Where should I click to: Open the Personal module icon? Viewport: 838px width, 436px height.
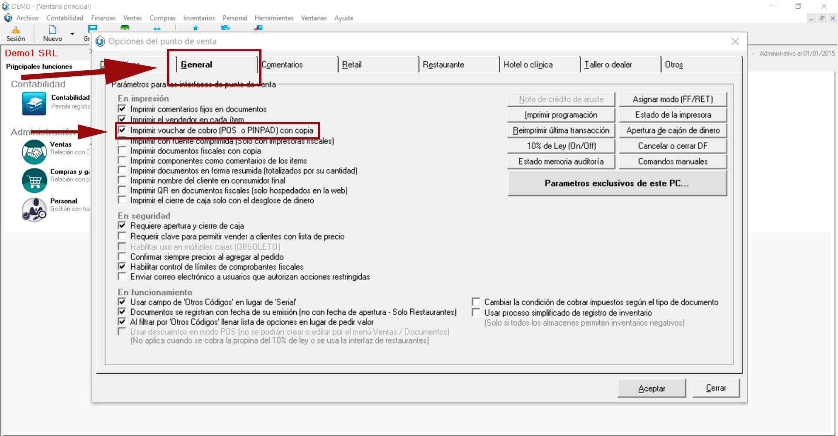tap(34, 209)
